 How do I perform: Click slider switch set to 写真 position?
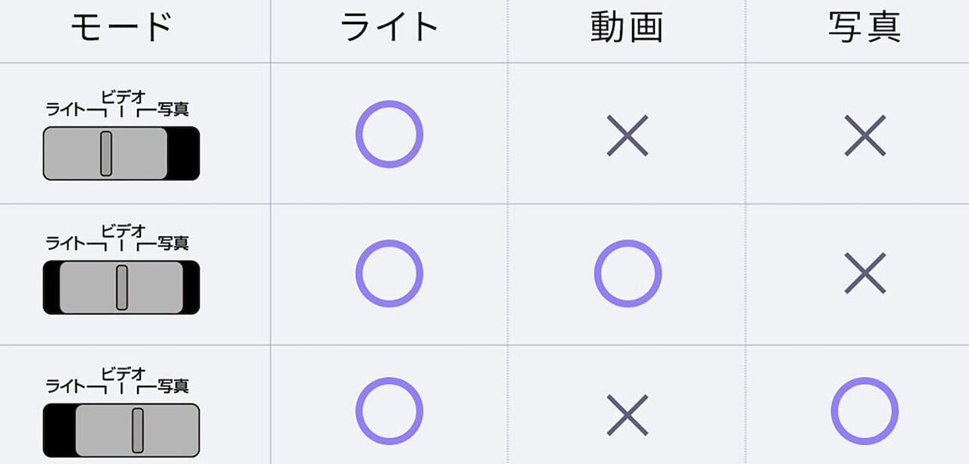click(121, 430)
